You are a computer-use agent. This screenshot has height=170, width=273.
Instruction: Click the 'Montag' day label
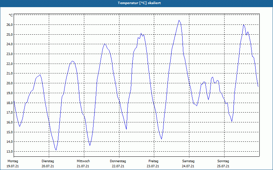[x=13, y=161]
